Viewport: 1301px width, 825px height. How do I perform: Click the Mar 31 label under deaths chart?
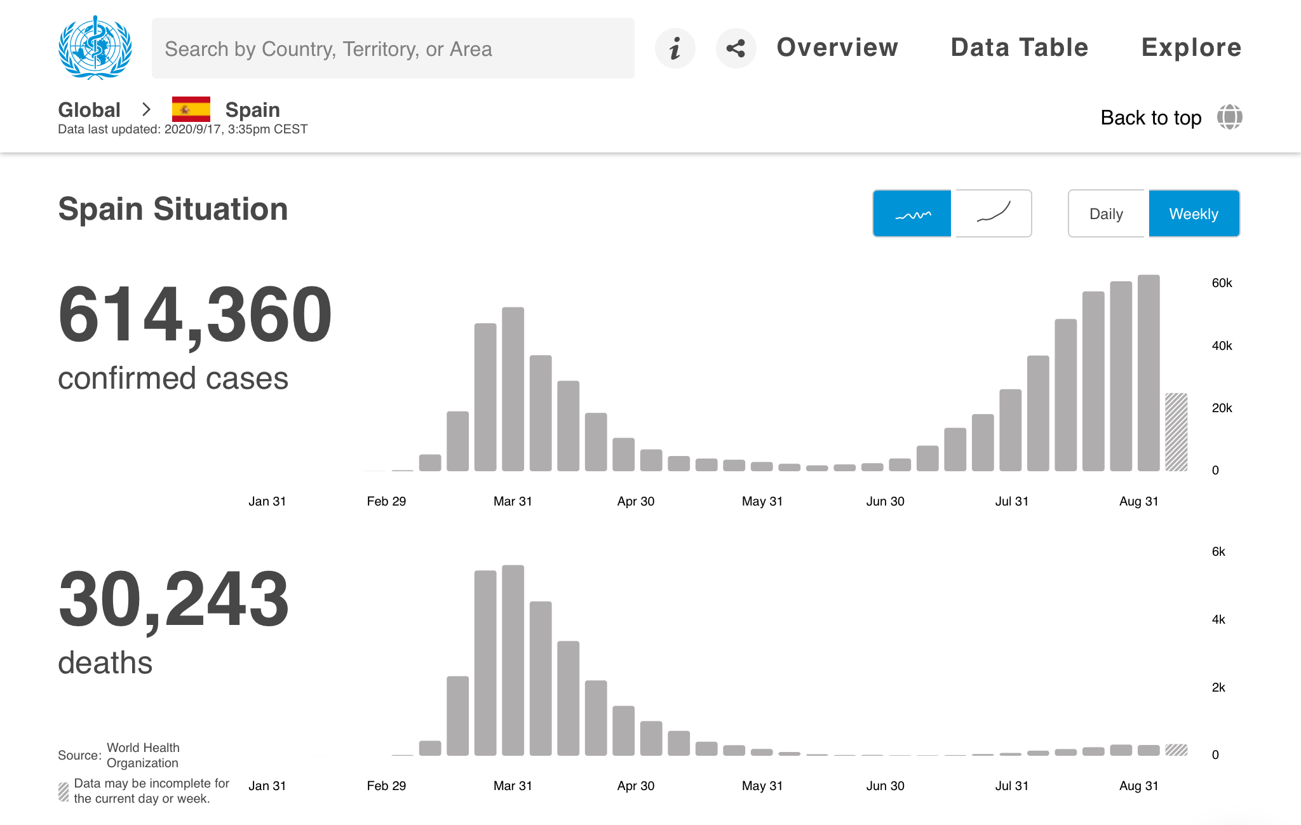[x=513, y=786]
